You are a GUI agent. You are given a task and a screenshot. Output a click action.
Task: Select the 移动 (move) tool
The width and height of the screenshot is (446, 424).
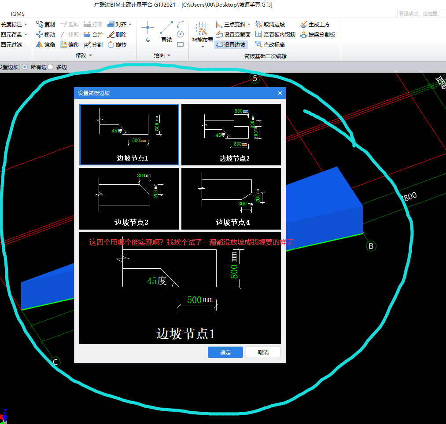point(45,34)
